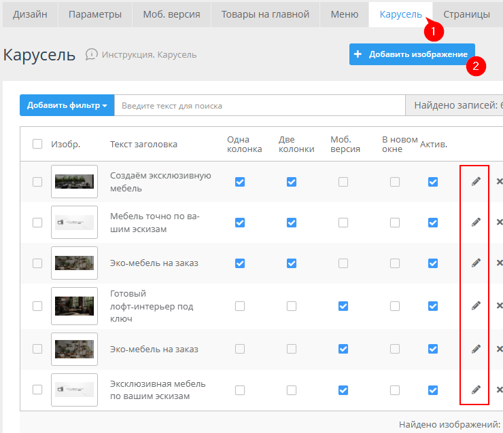Image resolution: width=503 pixels, height=433 pixels.
Task: Open thumbnail of 'Готовый лофт-интерьер под ключ'
Action: pyautogui.click(x=74, y=306)
